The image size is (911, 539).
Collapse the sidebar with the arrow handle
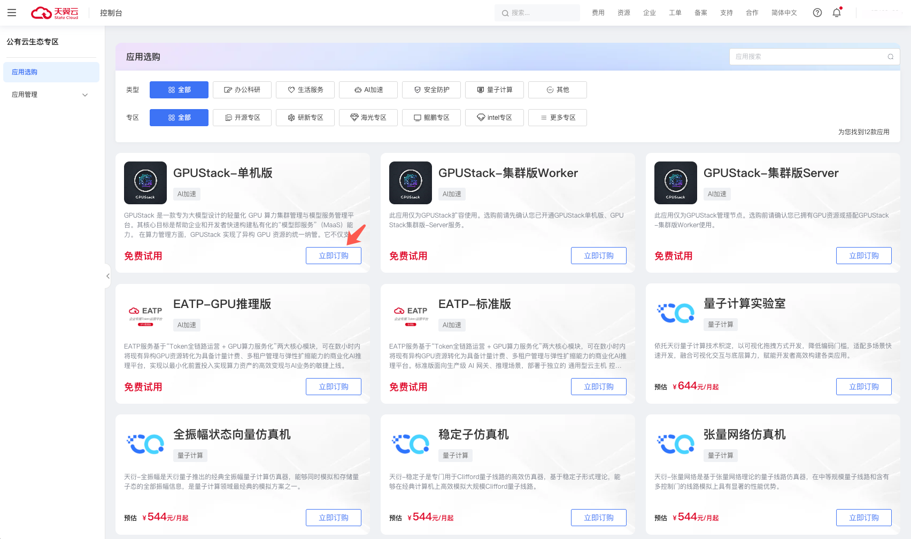(107, 276)
